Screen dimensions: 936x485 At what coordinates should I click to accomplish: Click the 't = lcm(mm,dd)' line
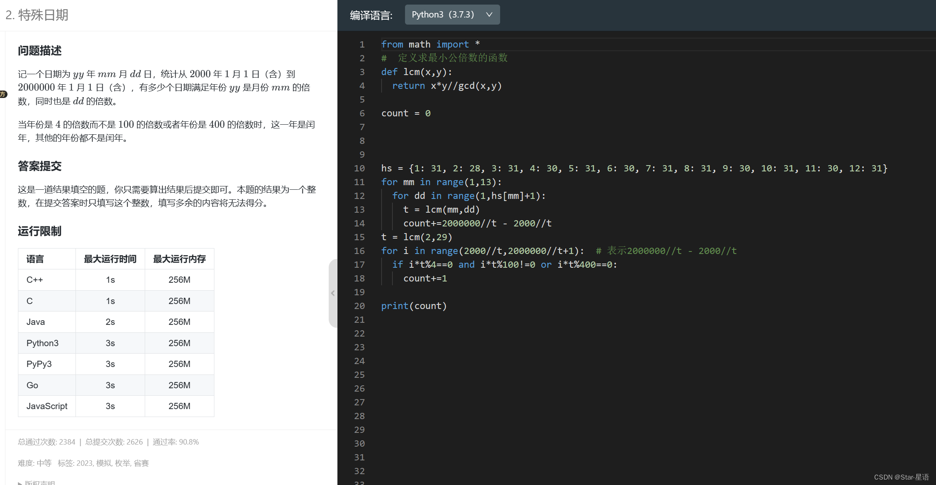[441, 209]
